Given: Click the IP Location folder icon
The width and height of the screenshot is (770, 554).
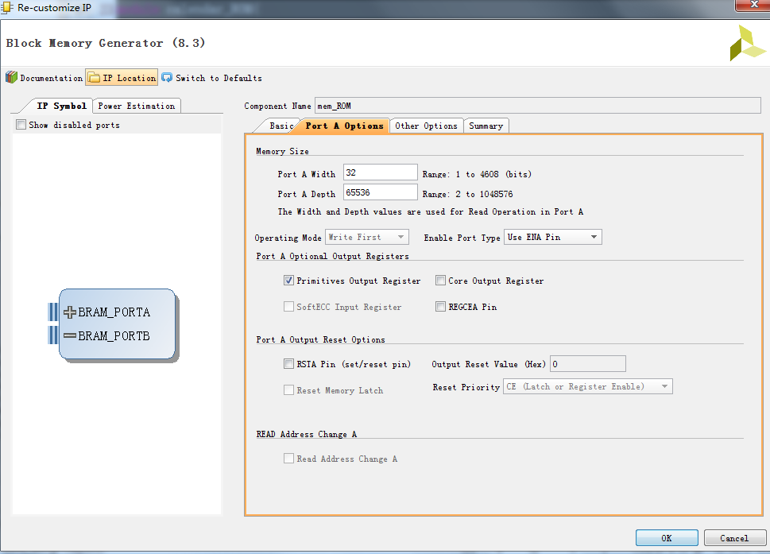Looking at the screenshot, I should pos(94,78).
